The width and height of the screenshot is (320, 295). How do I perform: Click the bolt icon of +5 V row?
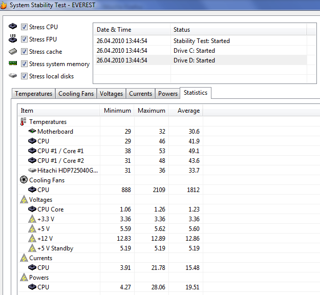coord(32,228)
